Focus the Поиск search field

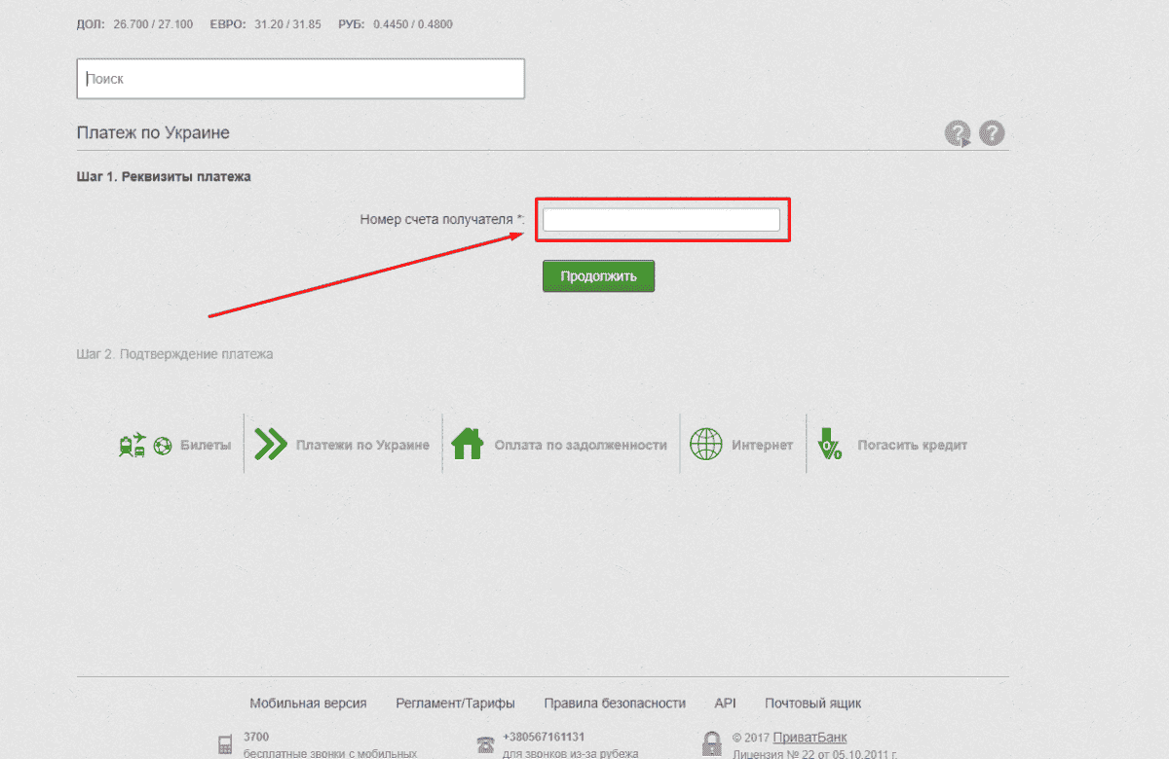tap(300, 79)
